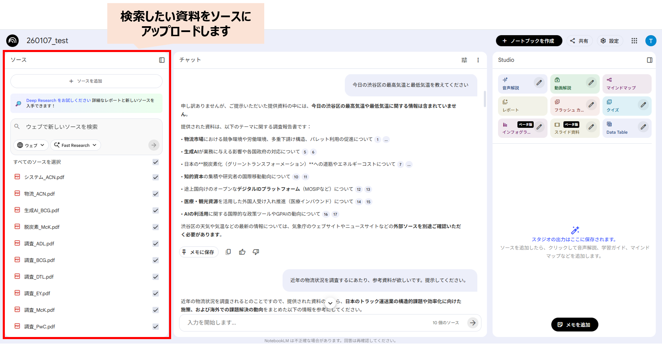Open chat three-dot more options menu

click(478, 60)
